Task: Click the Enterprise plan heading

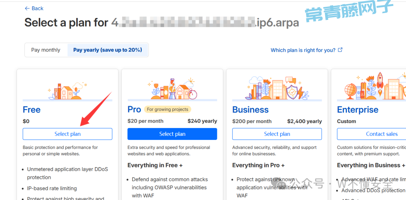Action: pos(358,110)
